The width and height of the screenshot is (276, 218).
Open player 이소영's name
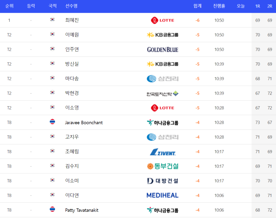click(72, 108)
